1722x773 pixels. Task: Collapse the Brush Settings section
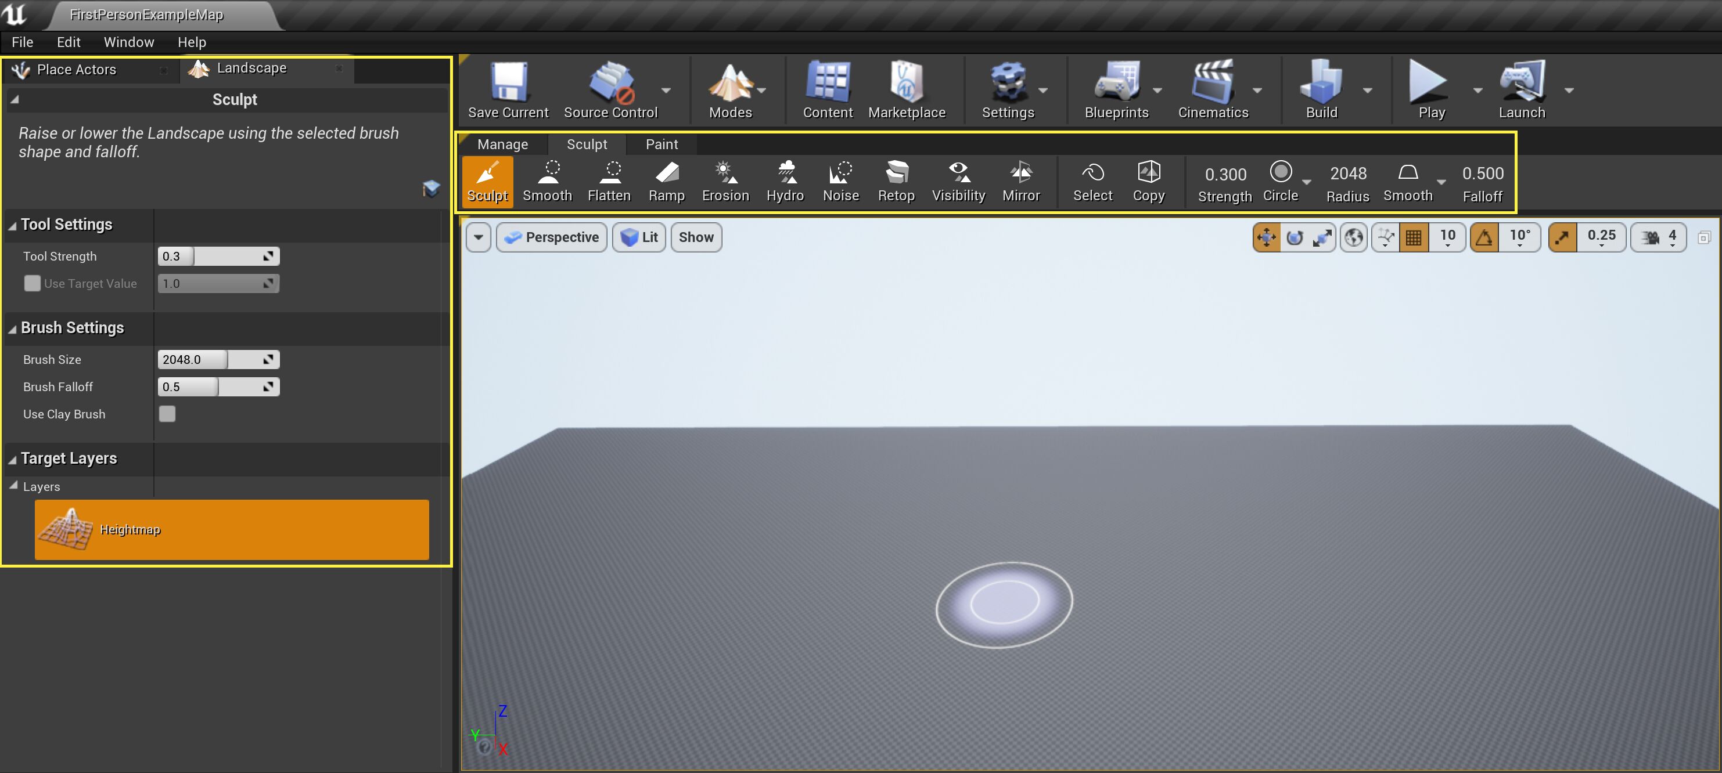[12, 328]
